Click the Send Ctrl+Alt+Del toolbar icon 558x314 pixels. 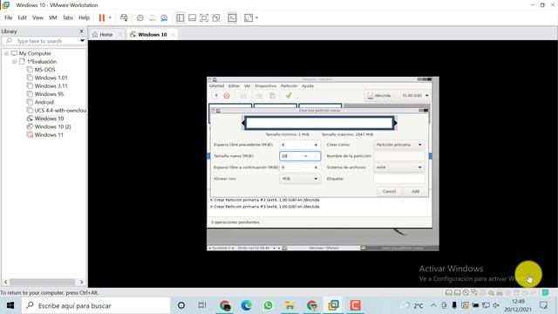point(124,17)
